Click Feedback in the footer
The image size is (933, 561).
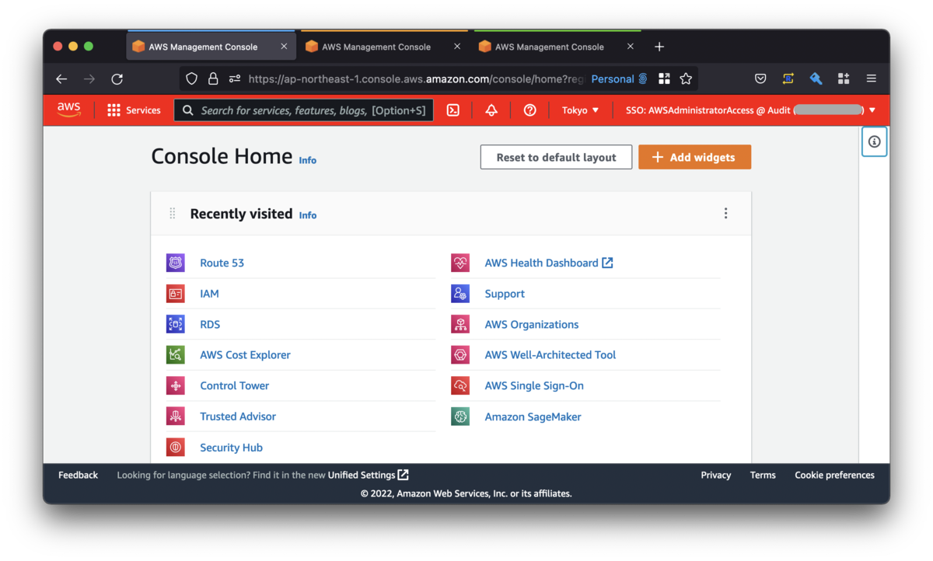[x=78, y=475]
